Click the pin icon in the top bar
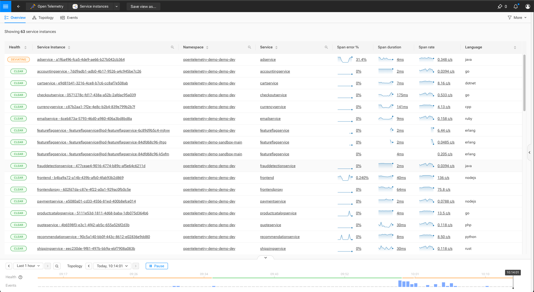The height and width of the screenshot is (292, 534). tap(501, 6)
